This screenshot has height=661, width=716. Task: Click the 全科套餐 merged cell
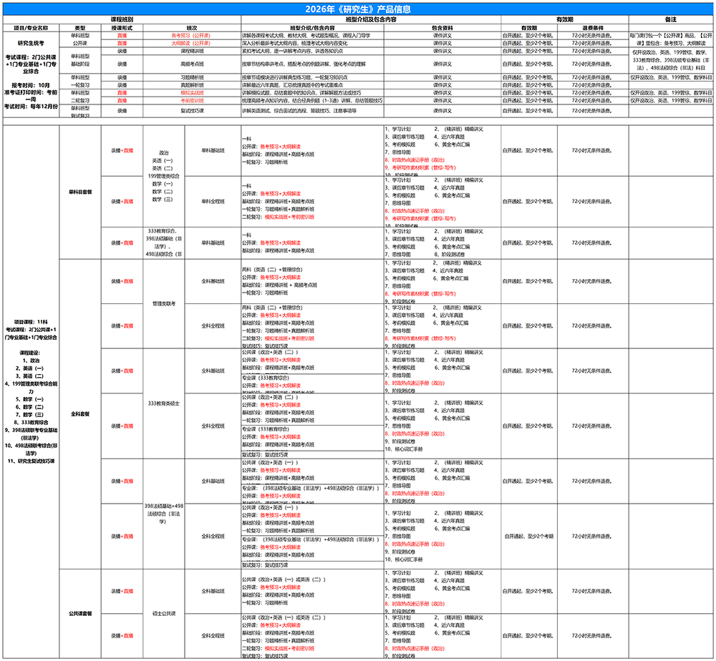coord(79,413)
